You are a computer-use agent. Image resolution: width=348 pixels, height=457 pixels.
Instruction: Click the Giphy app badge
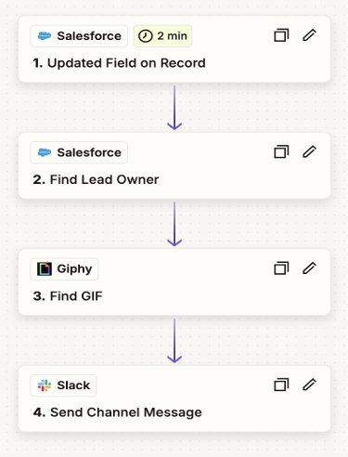(64, 268)
